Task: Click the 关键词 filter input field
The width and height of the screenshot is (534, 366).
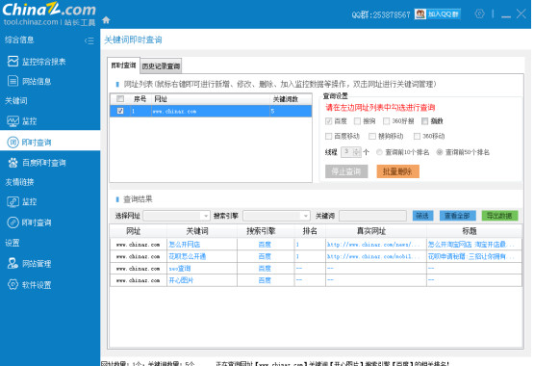Action: coord(372,216)
